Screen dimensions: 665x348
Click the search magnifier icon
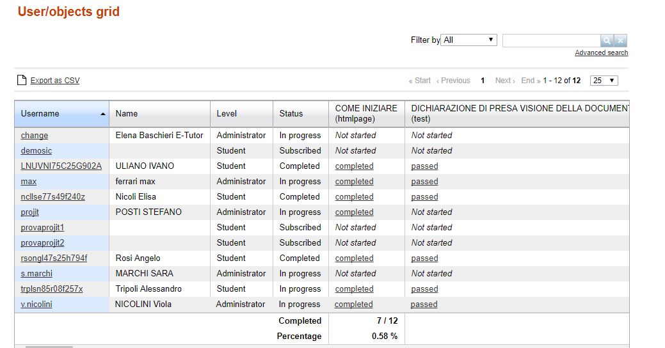pyautogui.click(x=607, y=40)
